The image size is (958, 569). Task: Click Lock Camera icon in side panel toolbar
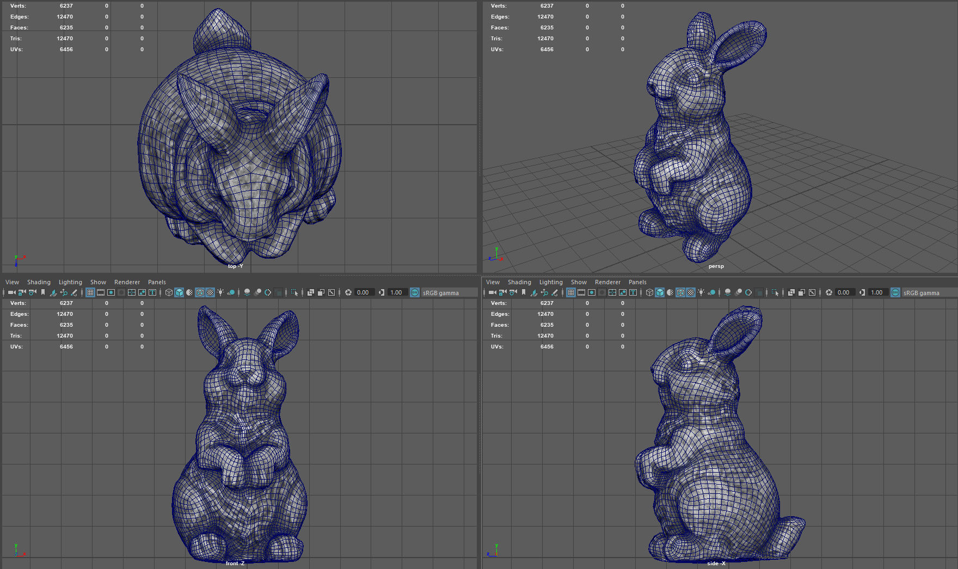pyautogui.click(x=502, y=292)
